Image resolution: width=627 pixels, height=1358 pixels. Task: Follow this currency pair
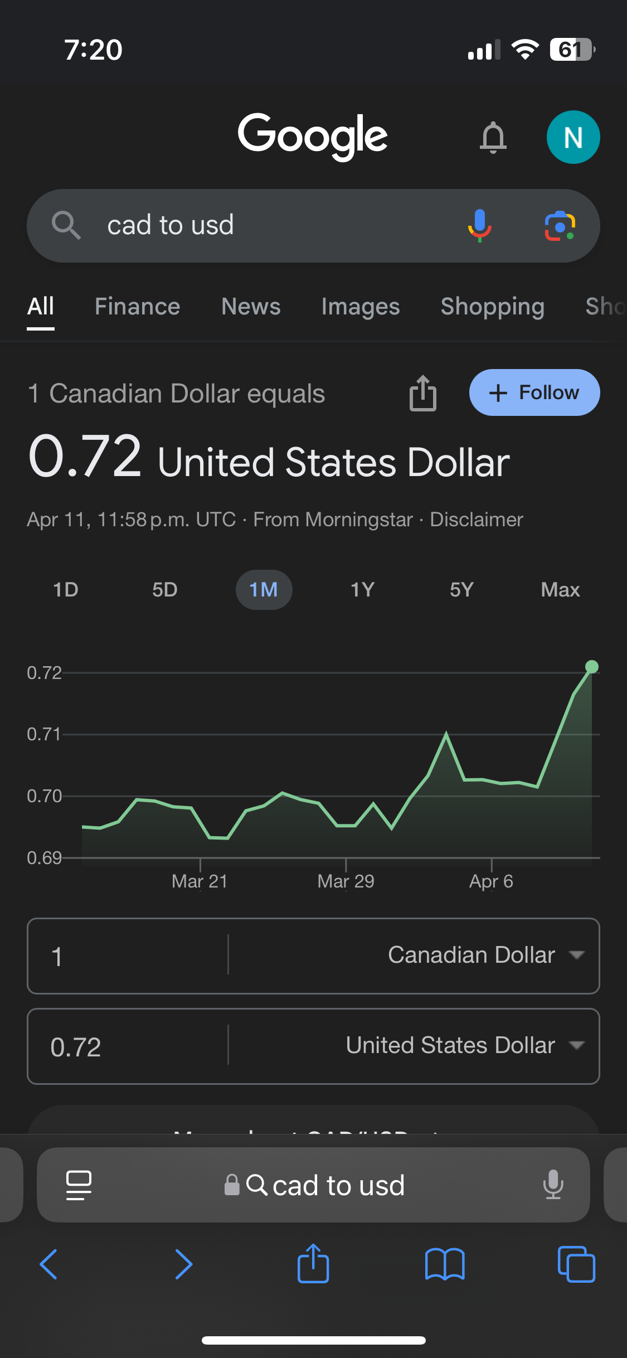(x=534, y=392)
